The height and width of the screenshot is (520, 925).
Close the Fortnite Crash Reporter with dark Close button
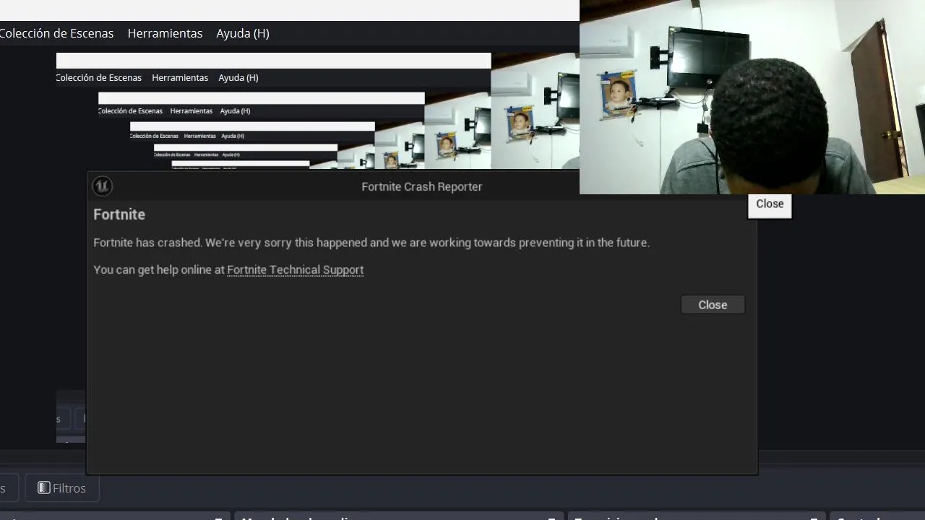(713, 305)
